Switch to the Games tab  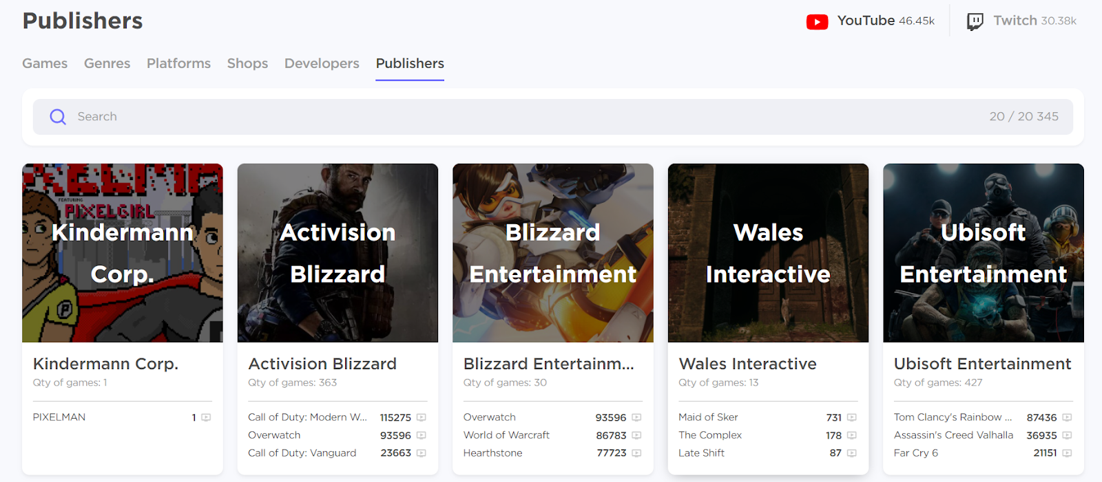click(x=45, y=63)
